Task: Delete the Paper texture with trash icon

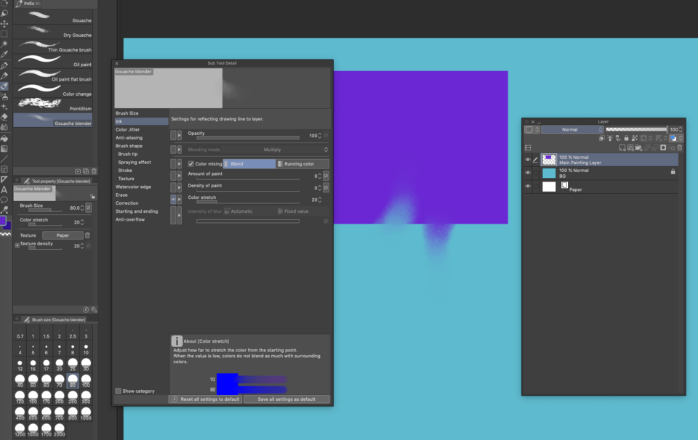Action: point(88,235)
